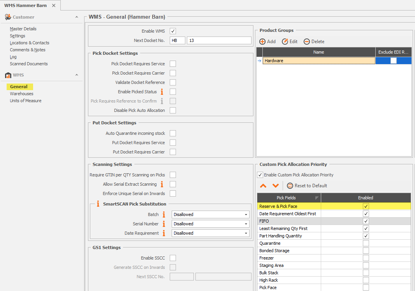
Task: Click info icon beside Pick Requires Reference to Confirm
Action: tap(162, 101)
